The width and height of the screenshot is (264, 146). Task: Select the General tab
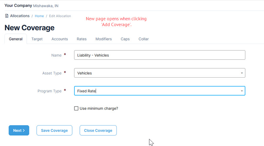click(16, 39)
